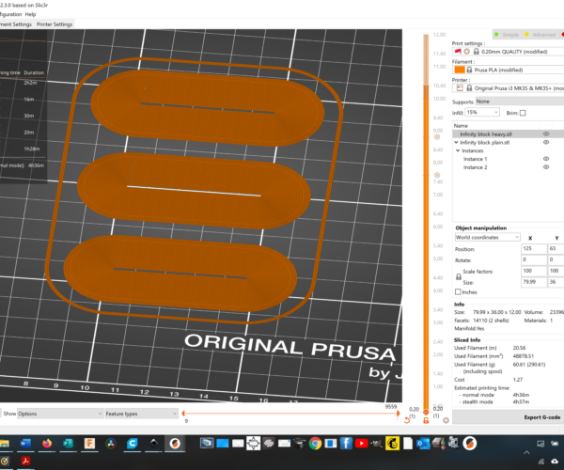The width and height of the screenshot is (564, 470).
Task: Open Google Chrome from the taskbar
Action: tap(315, 443)
